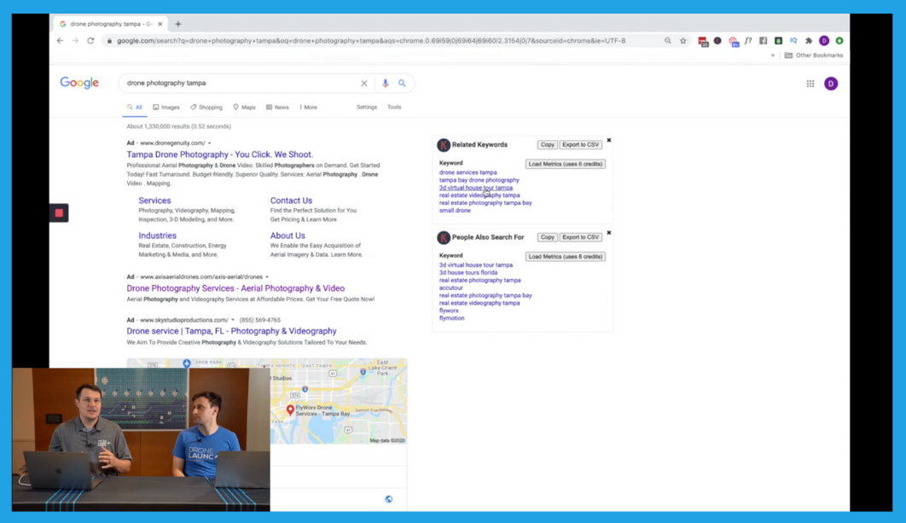Viewport: 906px width, 523px height.
Task: Click the blue search magnifier button
Action: [x=402, y=84]
